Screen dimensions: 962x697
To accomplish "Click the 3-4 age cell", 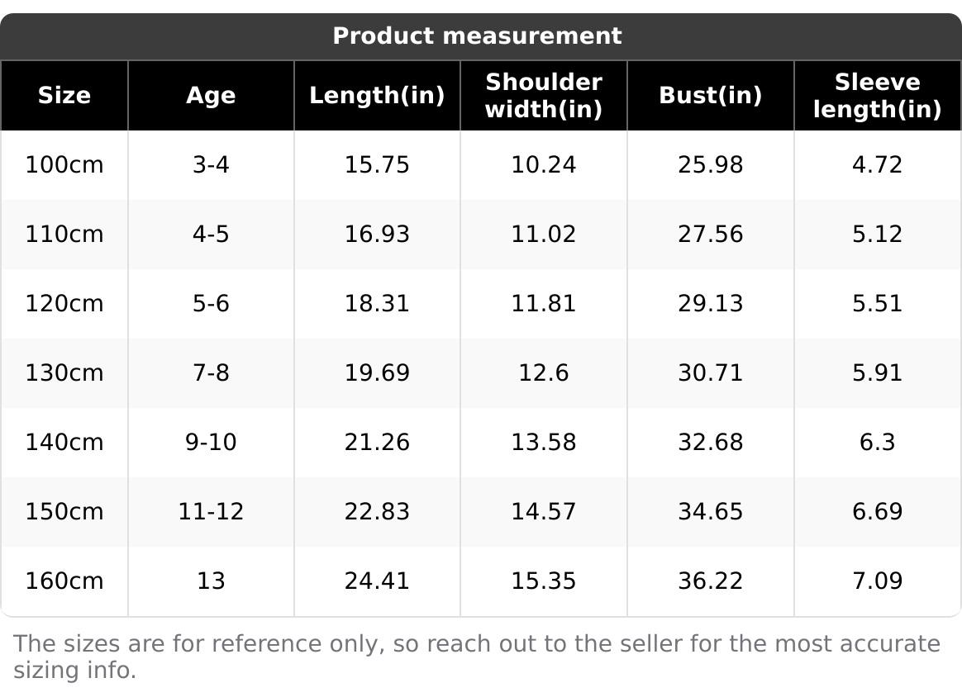I will click(211, 165).
